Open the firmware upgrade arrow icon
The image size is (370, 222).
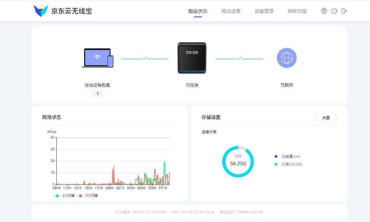[x=324, y=11]
